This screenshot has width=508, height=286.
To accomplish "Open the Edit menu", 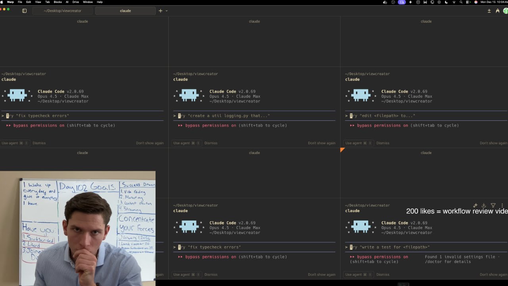I will coord(29,2).
